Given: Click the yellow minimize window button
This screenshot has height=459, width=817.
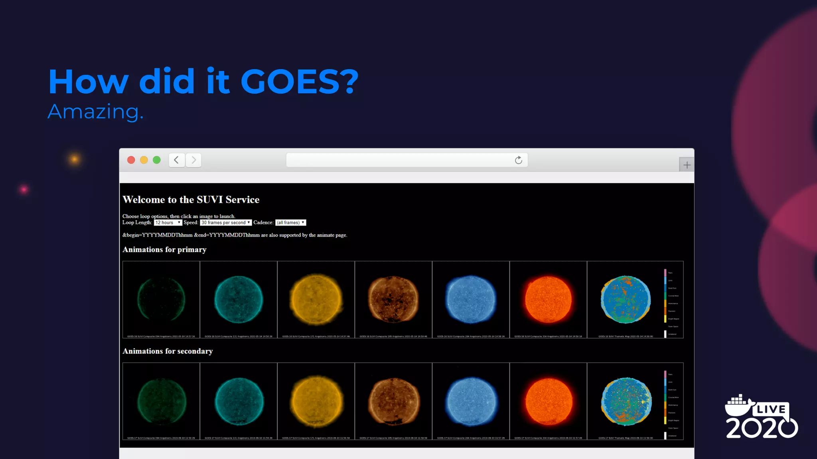Looking at the screenshot, I should click(144, 160).
